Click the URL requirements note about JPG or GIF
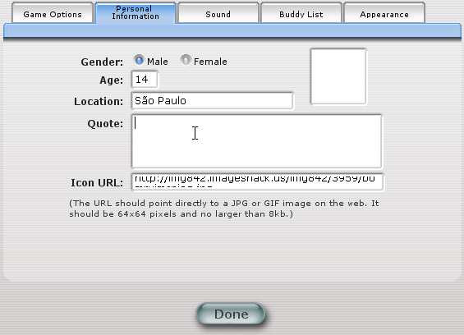Screen dimensions: 464x335 click(224, 209)
